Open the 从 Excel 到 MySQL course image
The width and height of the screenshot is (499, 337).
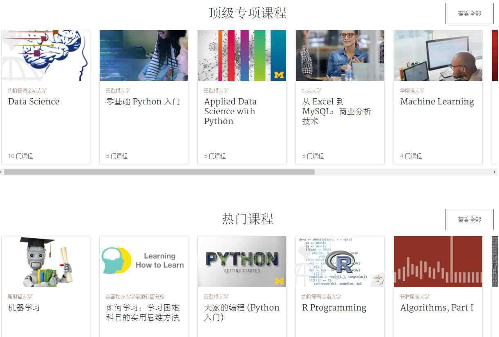(340, 55)
